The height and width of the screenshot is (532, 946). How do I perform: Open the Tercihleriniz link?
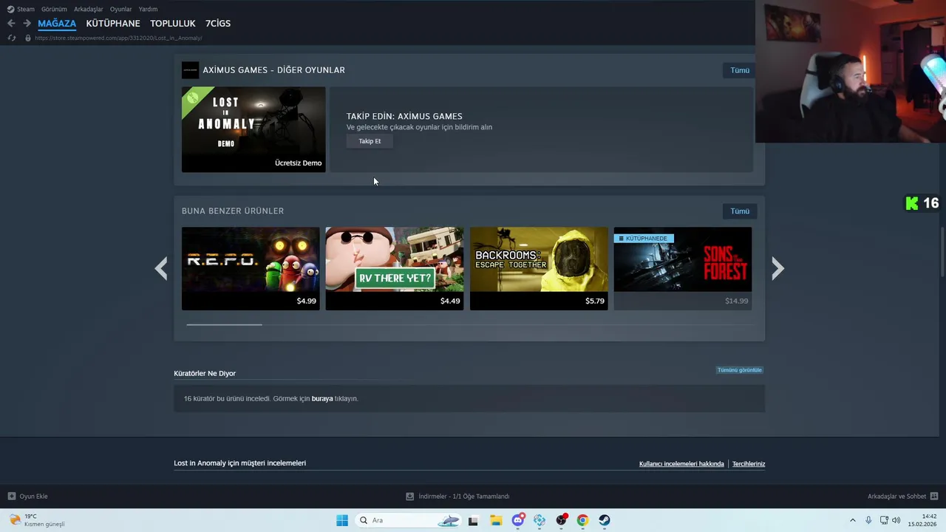coord(749,464)
